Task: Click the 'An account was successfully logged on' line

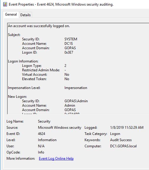Action: pos(39,26)
